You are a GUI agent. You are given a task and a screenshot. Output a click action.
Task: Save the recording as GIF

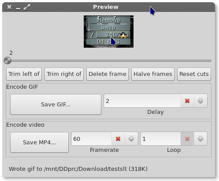pyautogui.click(x=56, y=104)
